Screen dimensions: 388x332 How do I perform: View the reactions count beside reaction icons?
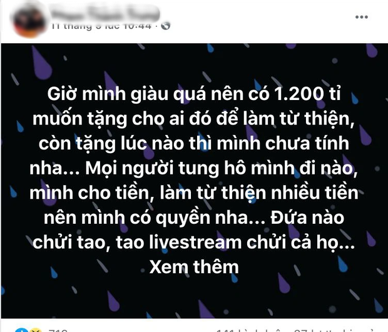tap(58, 331)
